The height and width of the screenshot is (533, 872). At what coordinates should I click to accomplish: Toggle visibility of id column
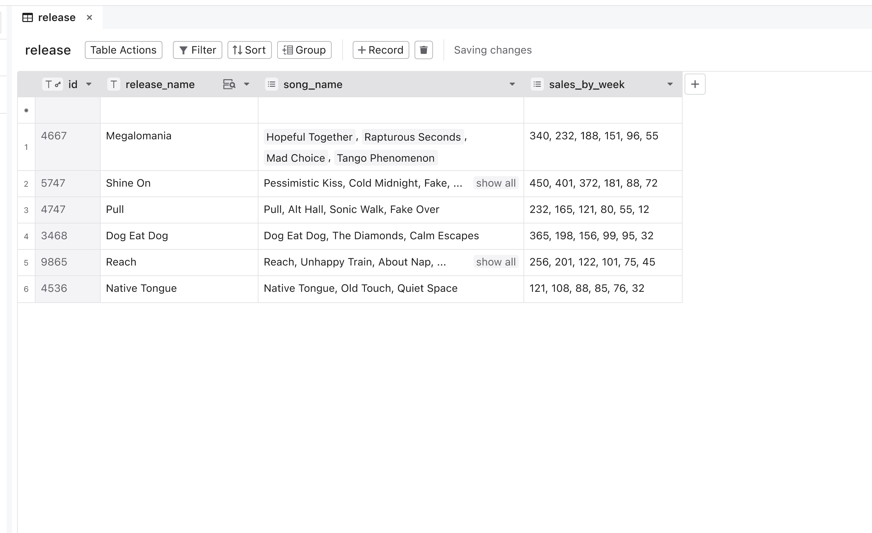[90, 84]
